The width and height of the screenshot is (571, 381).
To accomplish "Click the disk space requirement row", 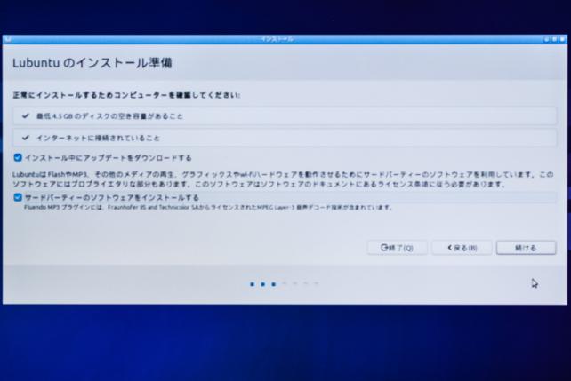I will pyautogui.click(x=285, y=116).
